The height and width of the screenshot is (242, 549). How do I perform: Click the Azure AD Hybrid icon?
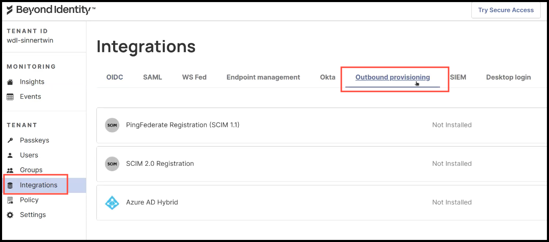pyautogui.click(x=112, y=202)
